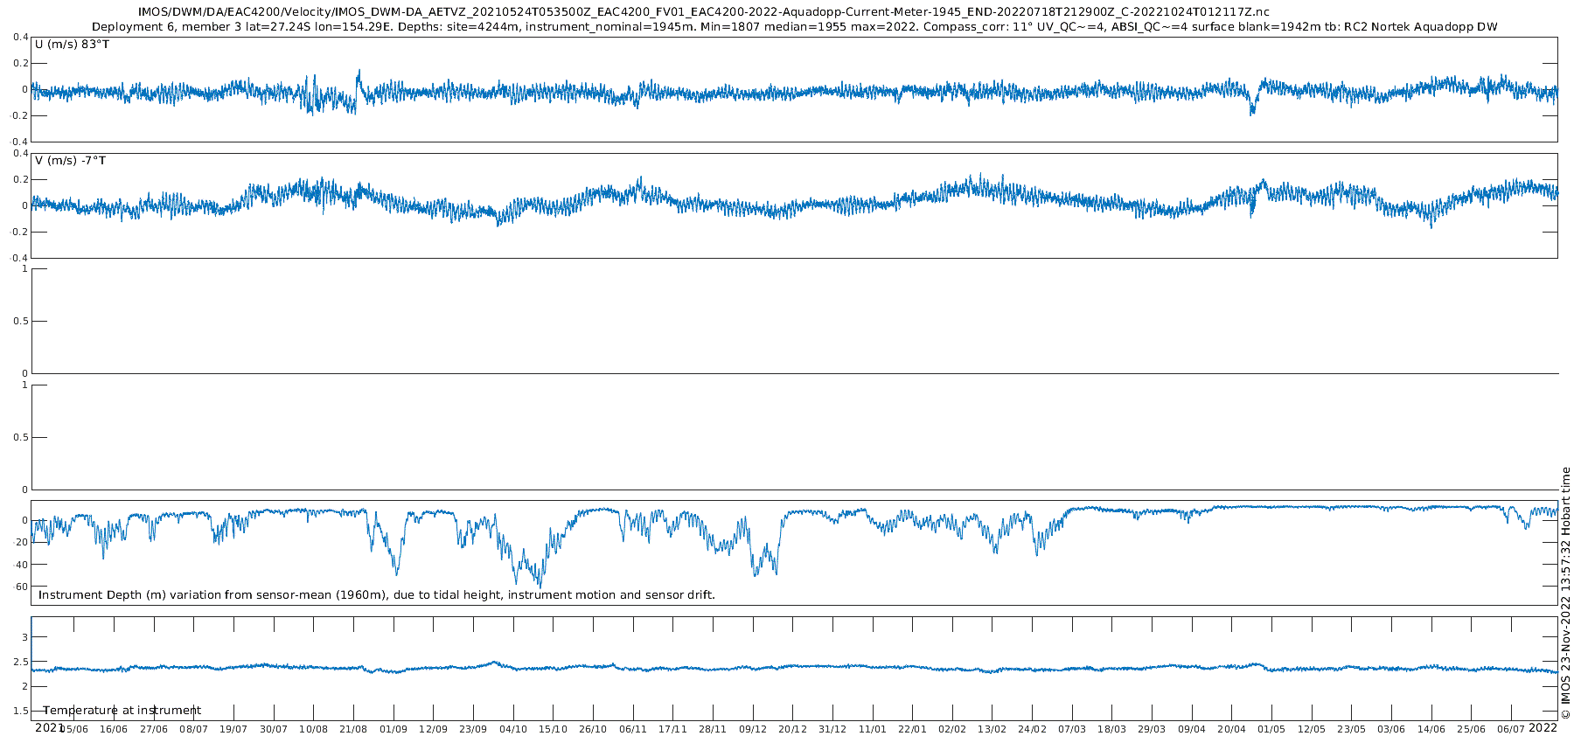This screenshot has height=743, width=1574.
Task: Select the 27/06 date tick label
Action: pos(154,729)
